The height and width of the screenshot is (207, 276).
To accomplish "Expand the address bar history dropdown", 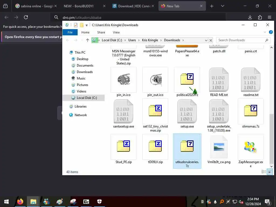I will [x=206, y=40].
